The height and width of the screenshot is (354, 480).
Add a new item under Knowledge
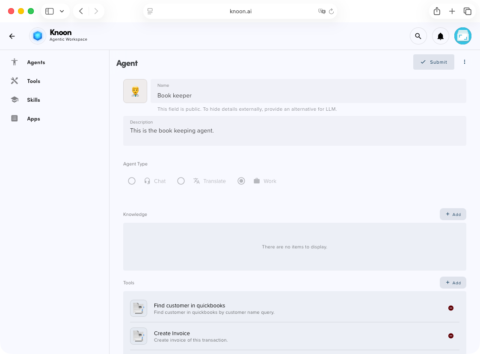(453, 214)
